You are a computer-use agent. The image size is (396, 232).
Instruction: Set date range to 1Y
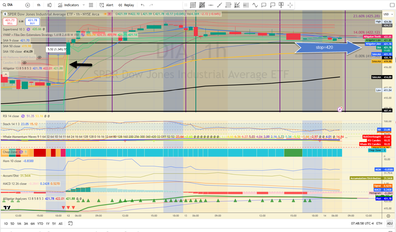click(x=48, y=224)
